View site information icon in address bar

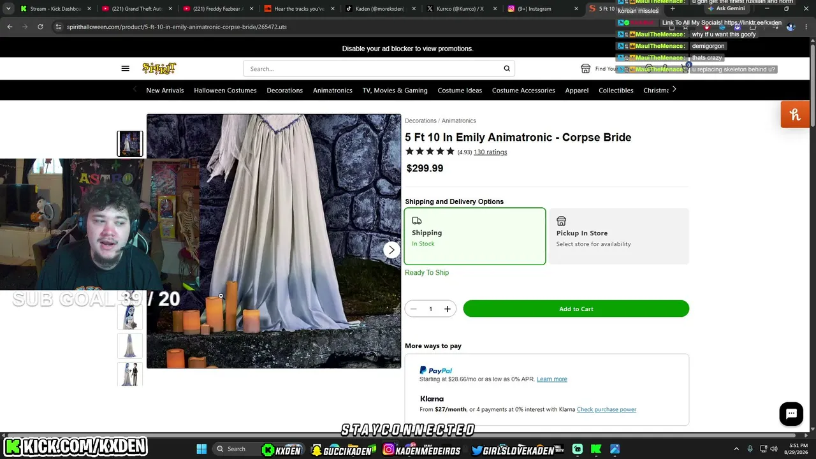pos(59,27)
